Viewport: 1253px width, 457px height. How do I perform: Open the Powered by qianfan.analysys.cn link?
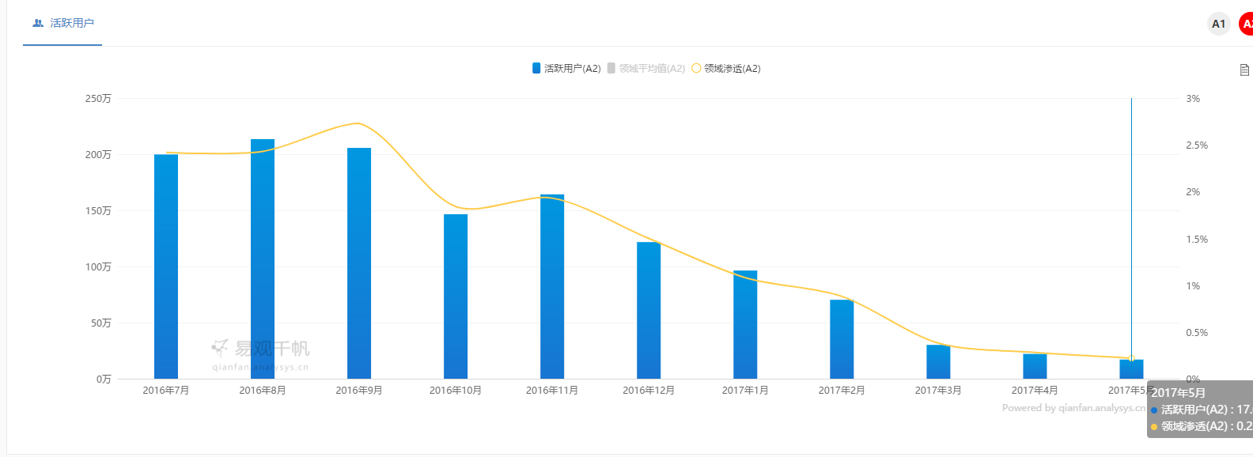click(x=1073, y=408)
